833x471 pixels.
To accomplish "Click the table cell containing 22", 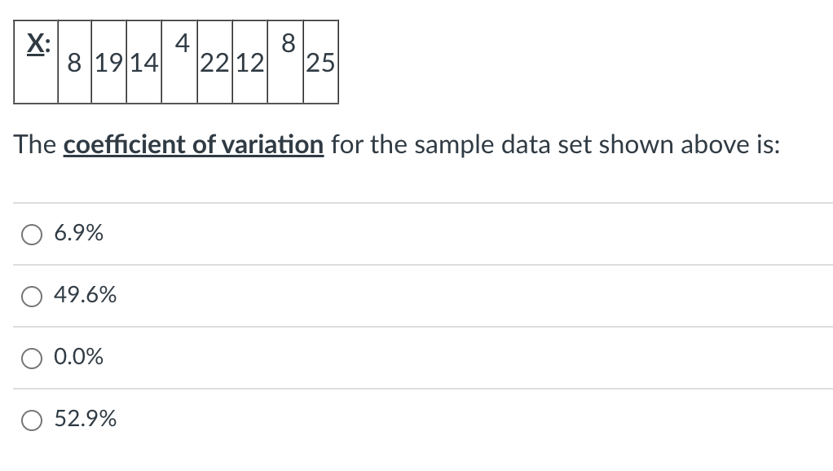I will [x=214, y=63].
